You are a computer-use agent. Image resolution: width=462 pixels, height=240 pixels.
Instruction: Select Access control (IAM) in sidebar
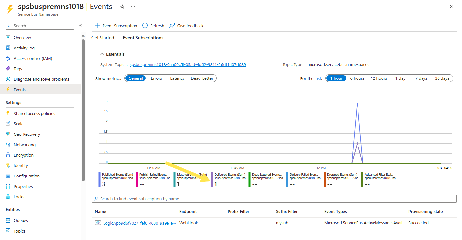[x=33, y=58]
